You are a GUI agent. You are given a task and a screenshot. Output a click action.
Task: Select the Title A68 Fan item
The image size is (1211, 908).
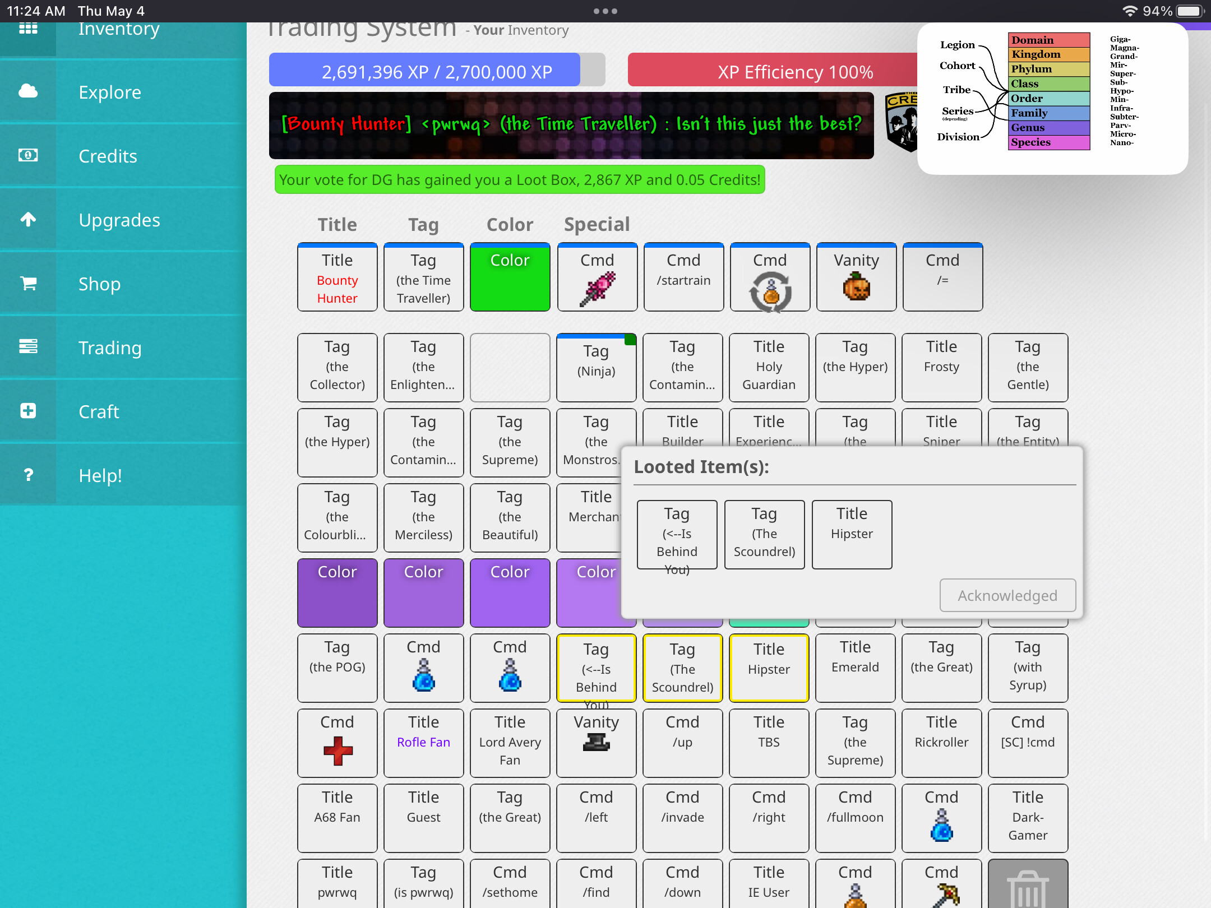338,818
